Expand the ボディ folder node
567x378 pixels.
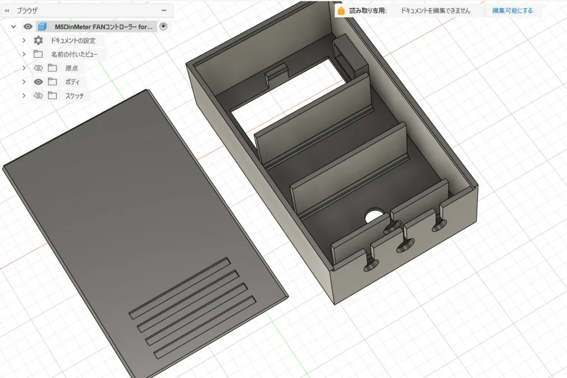pyautogui.click(x=24, y=82)
